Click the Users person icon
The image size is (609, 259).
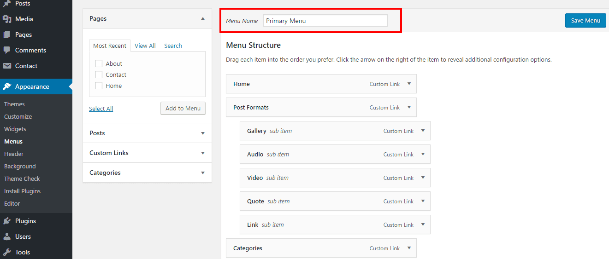point(7,237)
